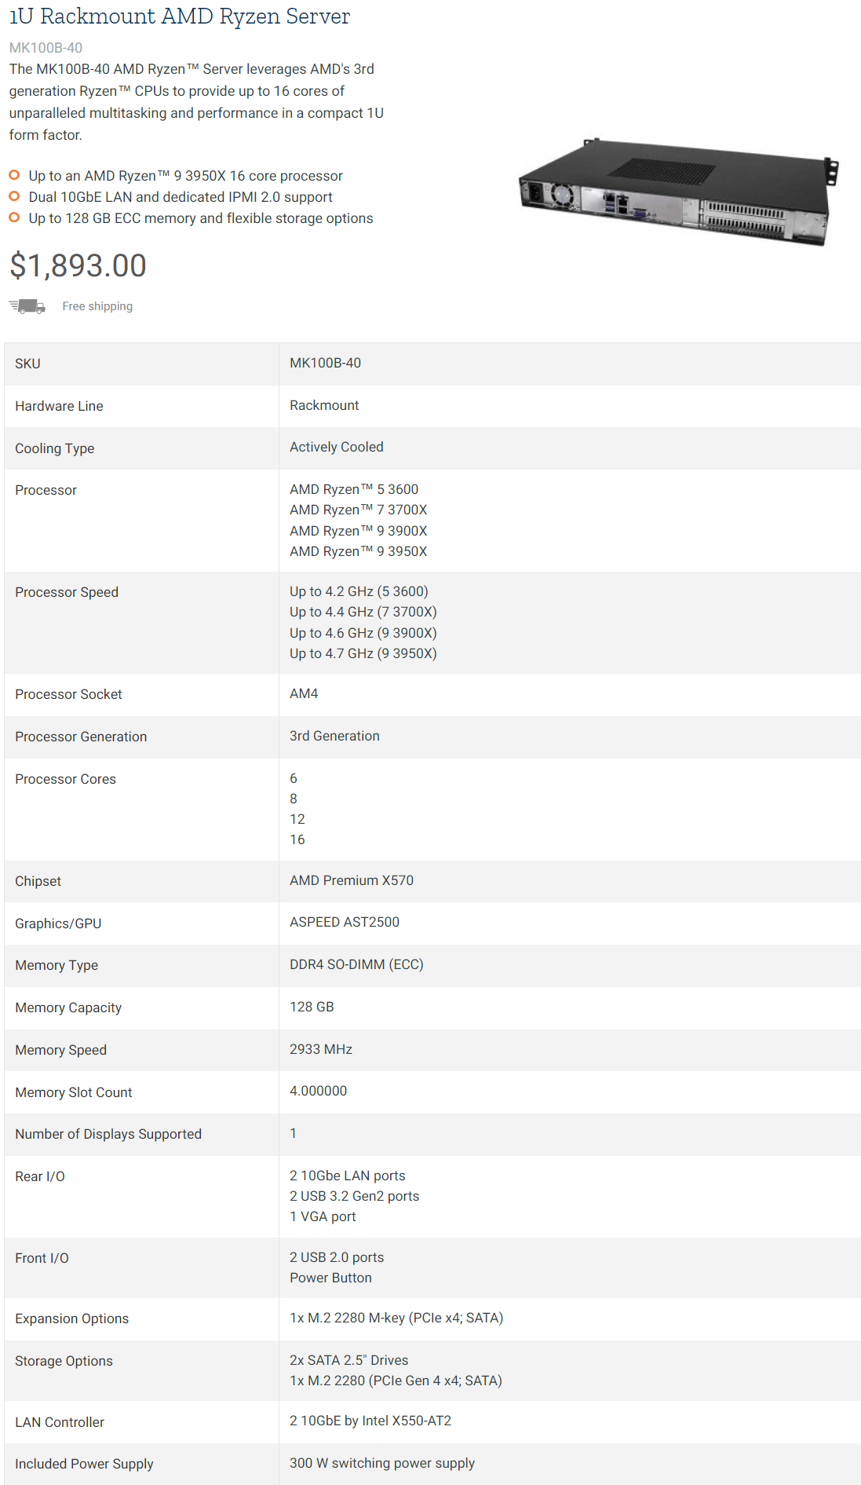Screen dimensions: 861x1485
Task: Click the Memory Slot Count label
Action: pyautogui.click(x=74, y=1092)
